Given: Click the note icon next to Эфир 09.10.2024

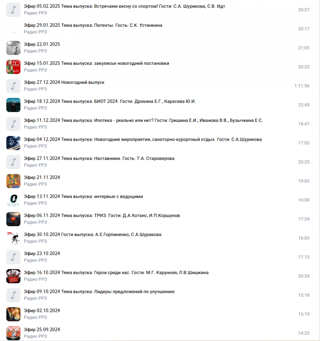Looking at the screenshot, I should (x=13, y=295).
